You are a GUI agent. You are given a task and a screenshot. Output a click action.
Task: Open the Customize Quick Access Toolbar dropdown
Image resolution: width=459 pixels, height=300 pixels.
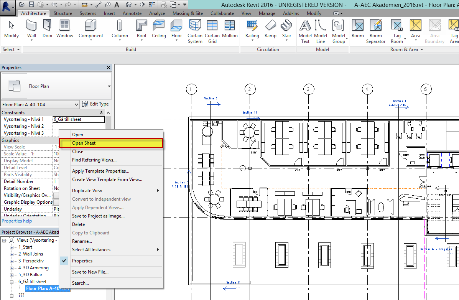pyautogui.click(x=185, y=4)
